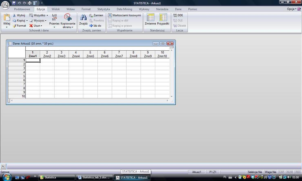Expand the Przenies dropdown arrow
The height and width of the screenshot is (181, 302).
pos(54,27)
